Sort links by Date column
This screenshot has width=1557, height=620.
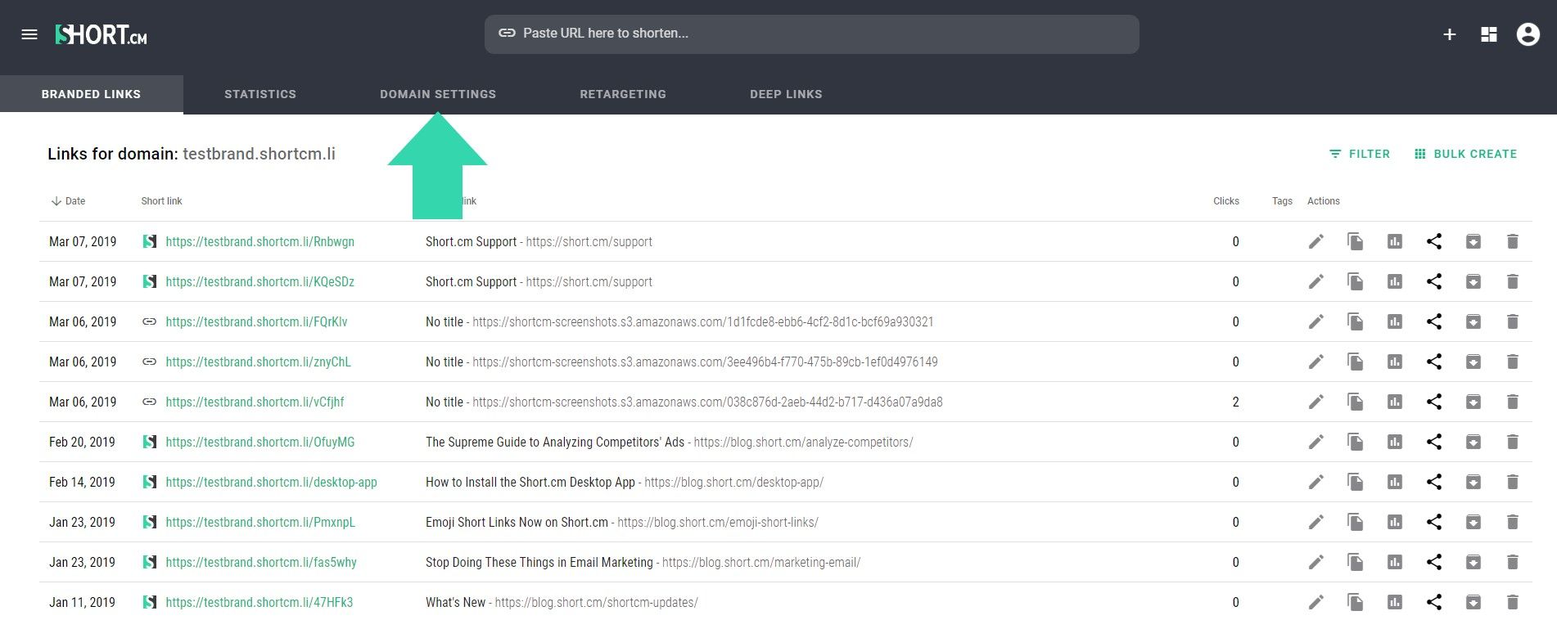[x=68, y=201]
